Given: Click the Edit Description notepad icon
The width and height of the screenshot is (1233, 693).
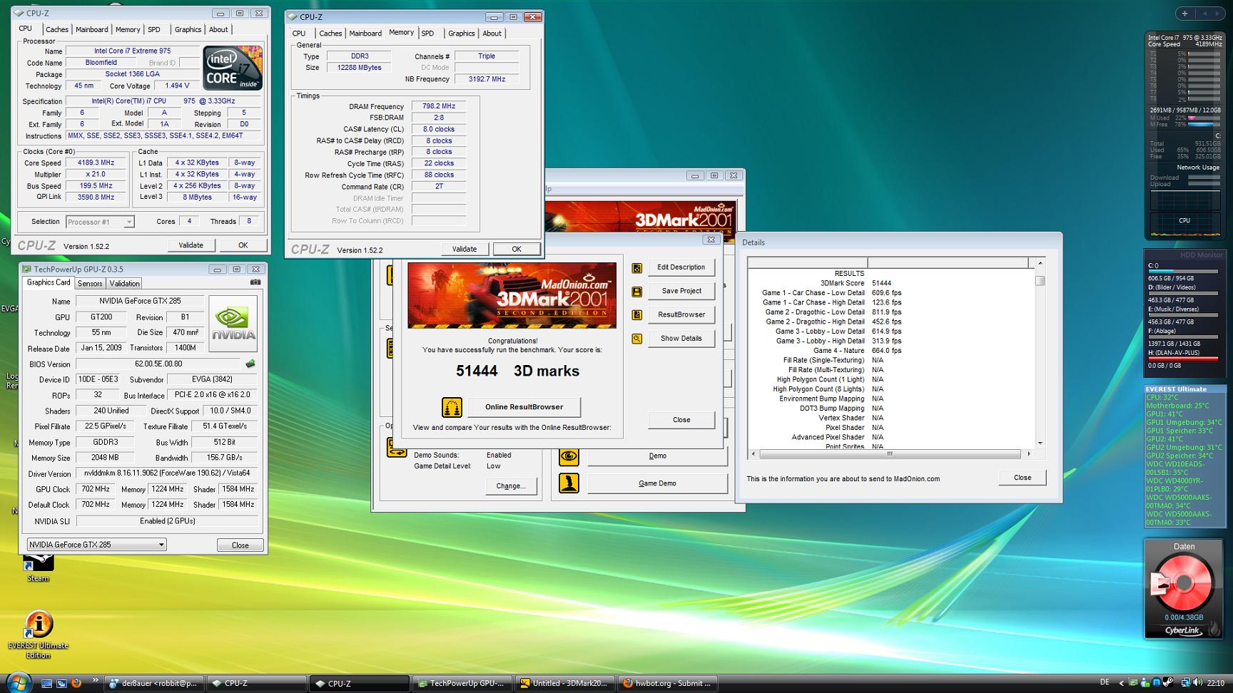Looking at the screenshot, I should tap(636, 268).
